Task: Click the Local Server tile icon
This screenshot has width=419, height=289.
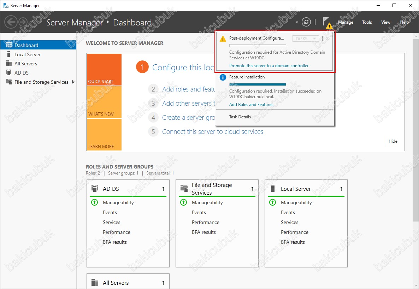Action: (x=273, y=188)
